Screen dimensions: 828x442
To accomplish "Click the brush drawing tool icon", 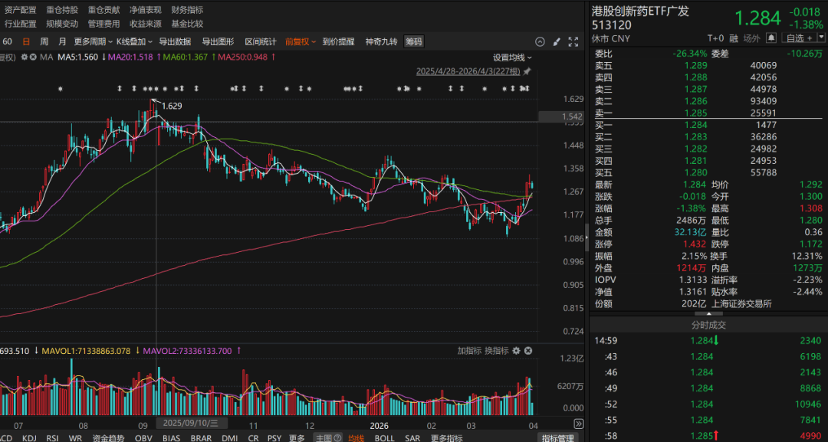I will [x=557, y=41].
